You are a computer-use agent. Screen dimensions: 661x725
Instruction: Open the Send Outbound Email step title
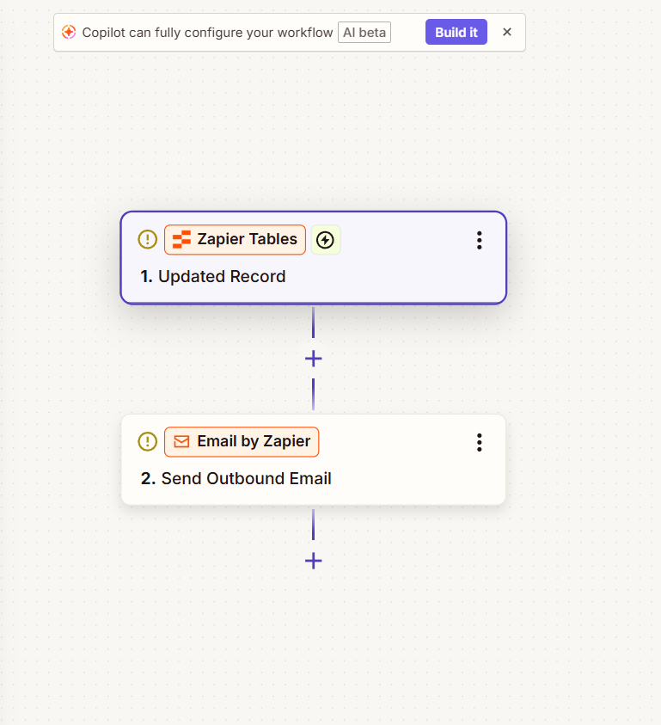coord(246,479)
